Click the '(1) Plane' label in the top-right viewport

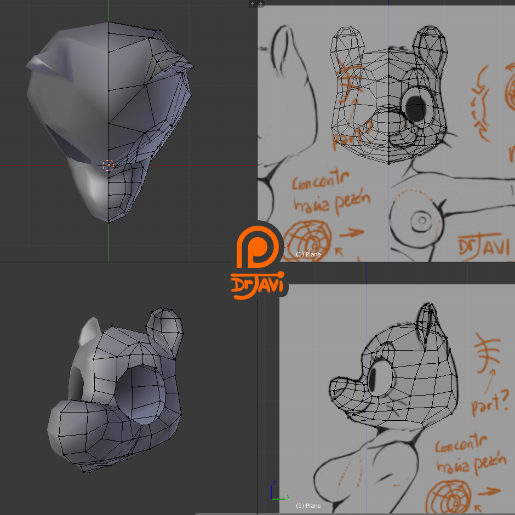click(308, 254)
